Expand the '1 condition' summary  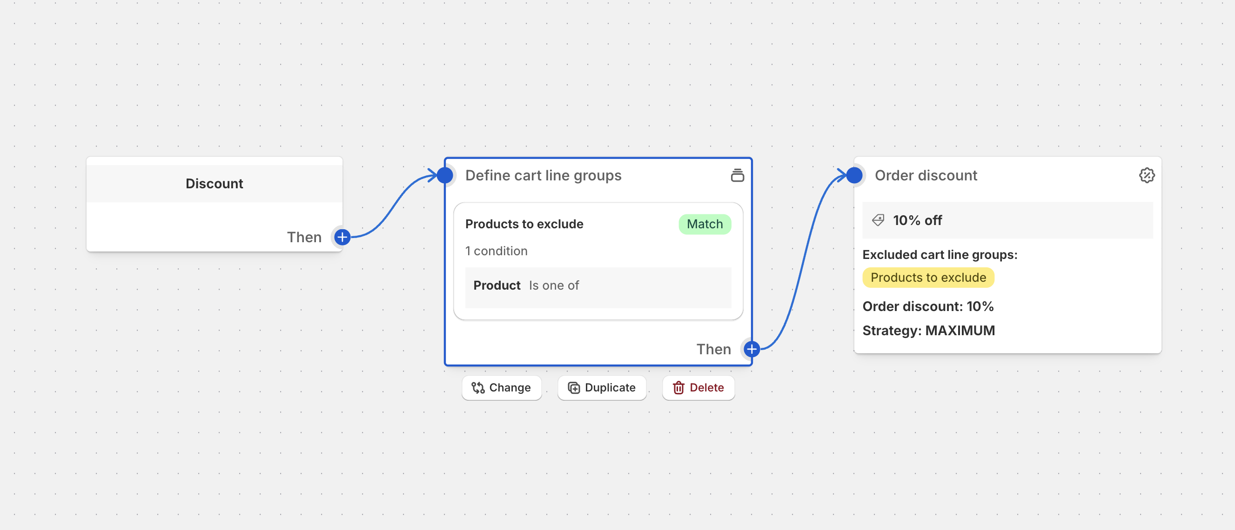click(x=496, y=250)
